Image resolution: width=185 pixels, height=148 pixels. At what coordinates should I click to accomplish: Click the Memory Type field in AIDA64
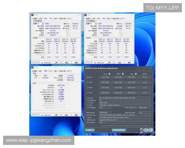(125, 115)
